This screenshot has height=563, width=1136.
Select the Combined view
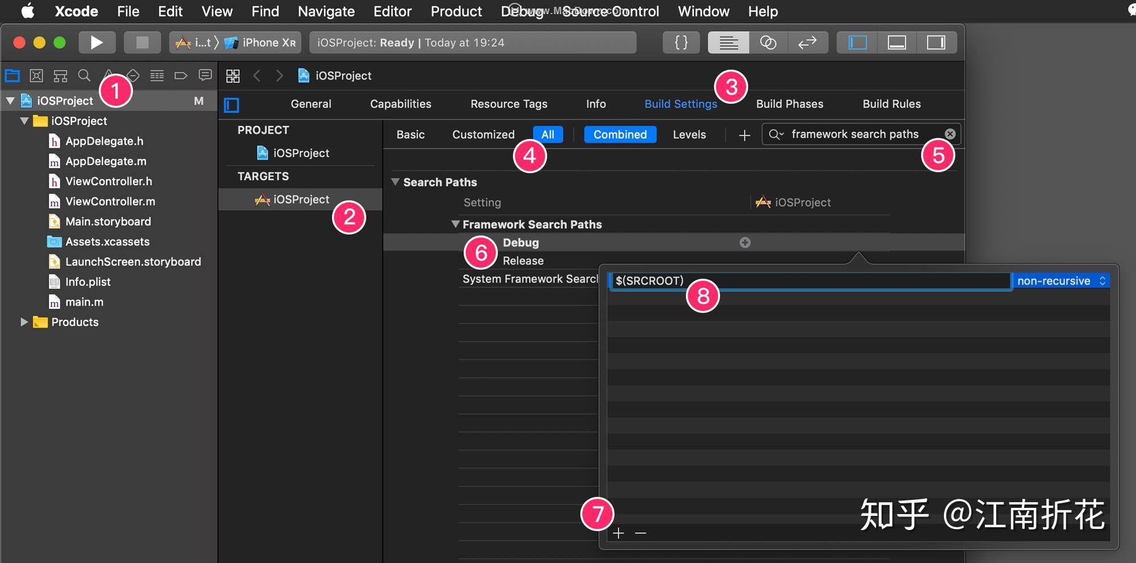click(x=620, y=135)
